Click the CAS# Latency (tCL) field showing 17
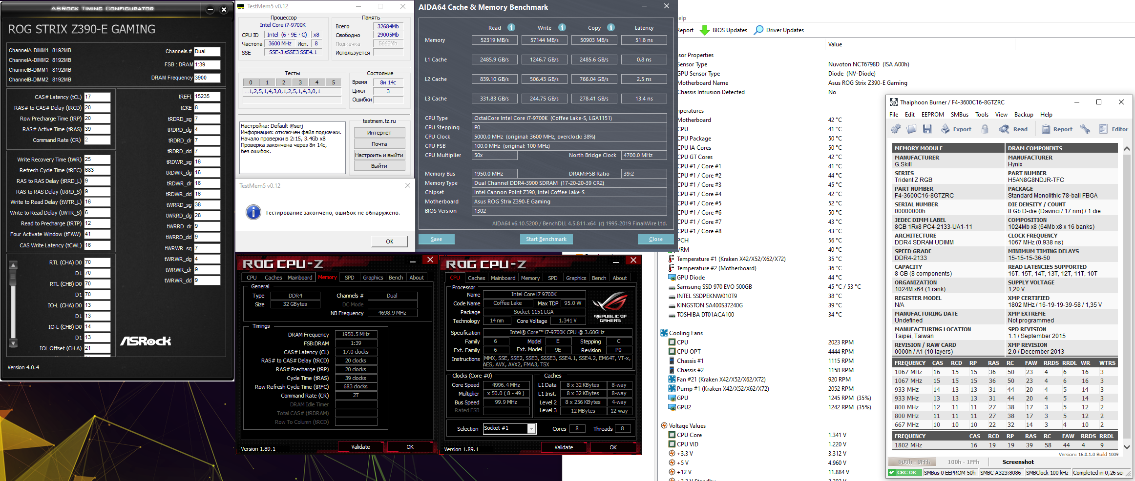The image size is (1135, 481). click(97, 97)
